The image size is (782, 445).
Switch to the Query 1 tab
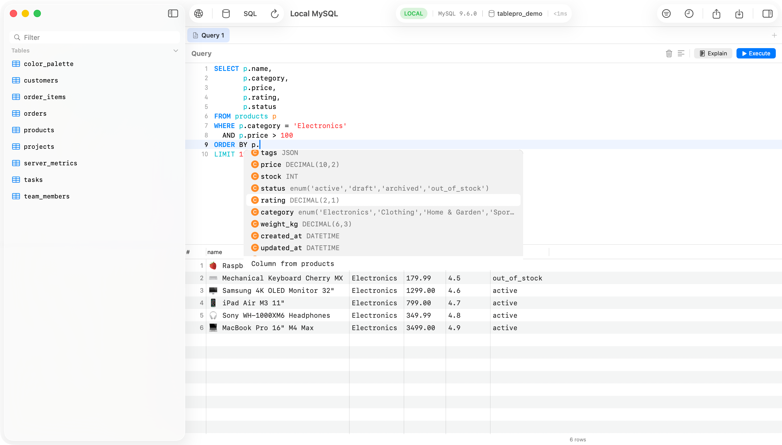[208, 35]
